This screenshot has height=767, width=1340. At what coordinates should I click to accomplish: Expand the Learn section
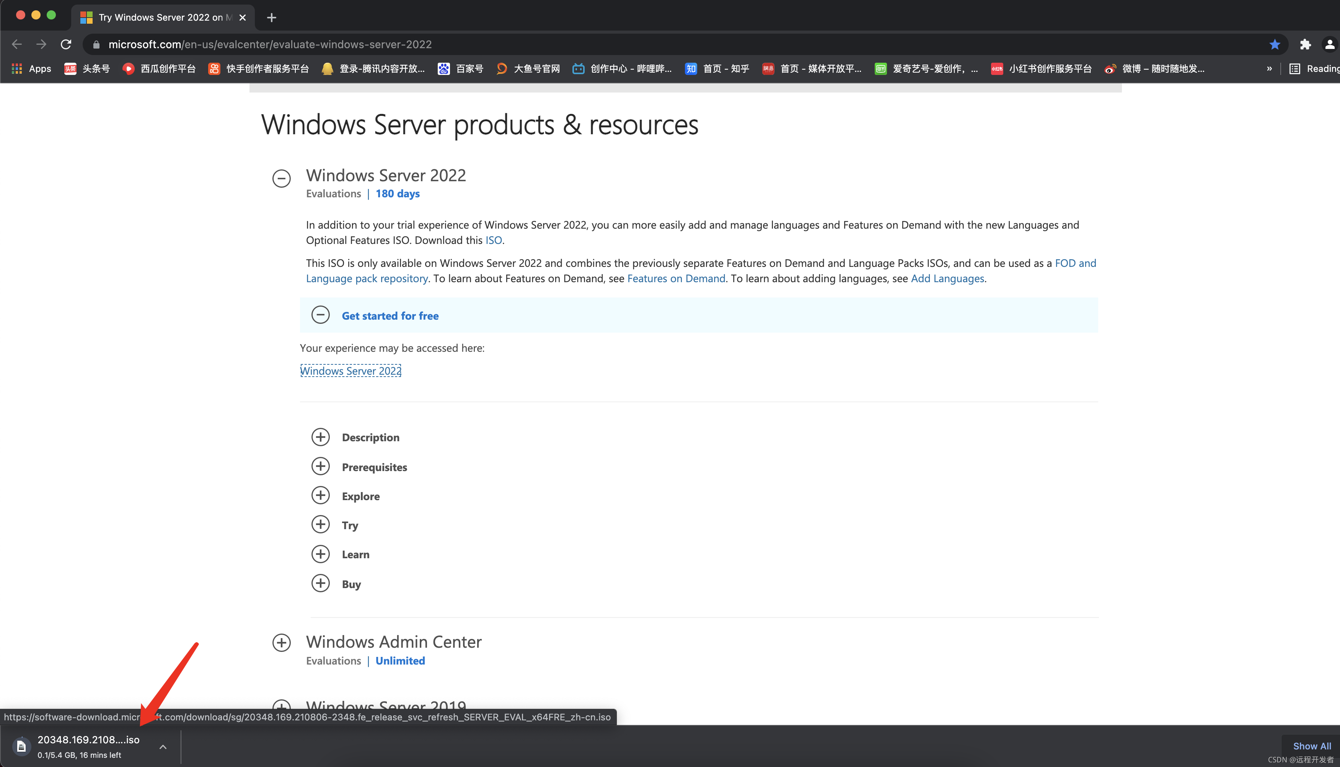(321, 554)
